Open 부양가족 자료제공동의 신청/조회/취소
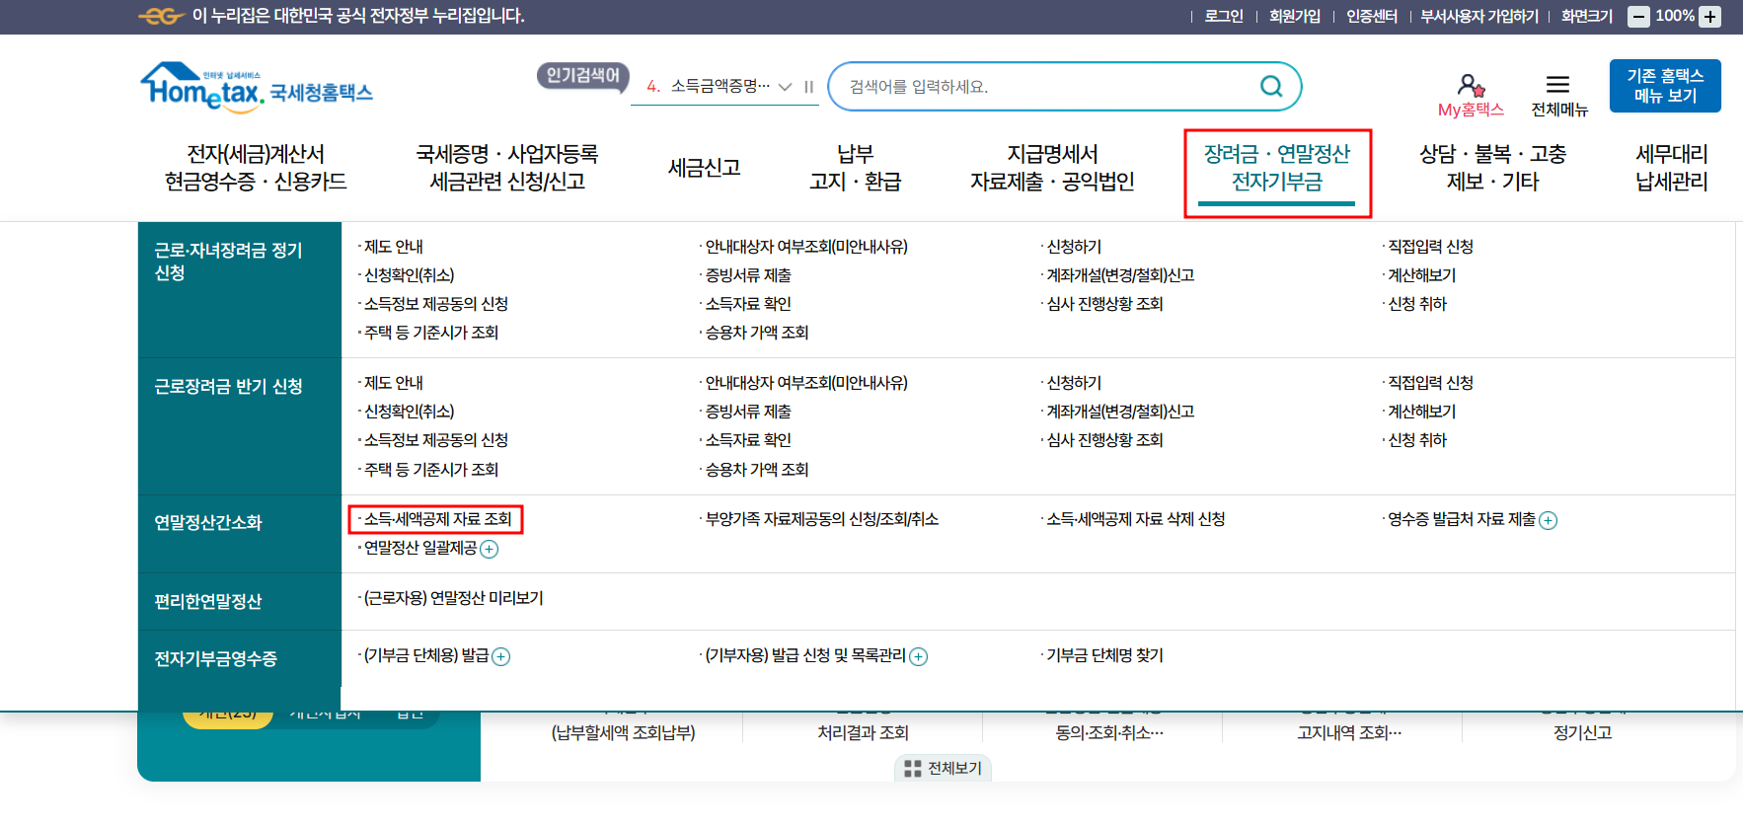The image size is (1743, 828). tap(821, 519)
